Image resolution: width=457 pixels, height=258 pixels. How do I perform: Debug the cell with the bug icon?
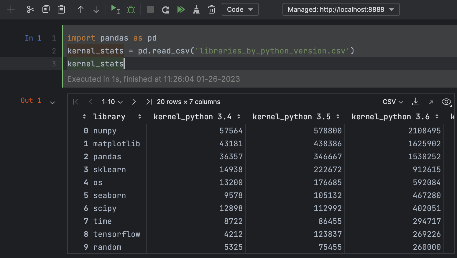pos(131,9)
